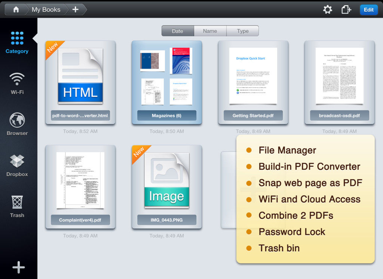Select the Today, 8:50 AM timestamp
The width and height of the screenshot is (383, 279).
tap(166, 131)
